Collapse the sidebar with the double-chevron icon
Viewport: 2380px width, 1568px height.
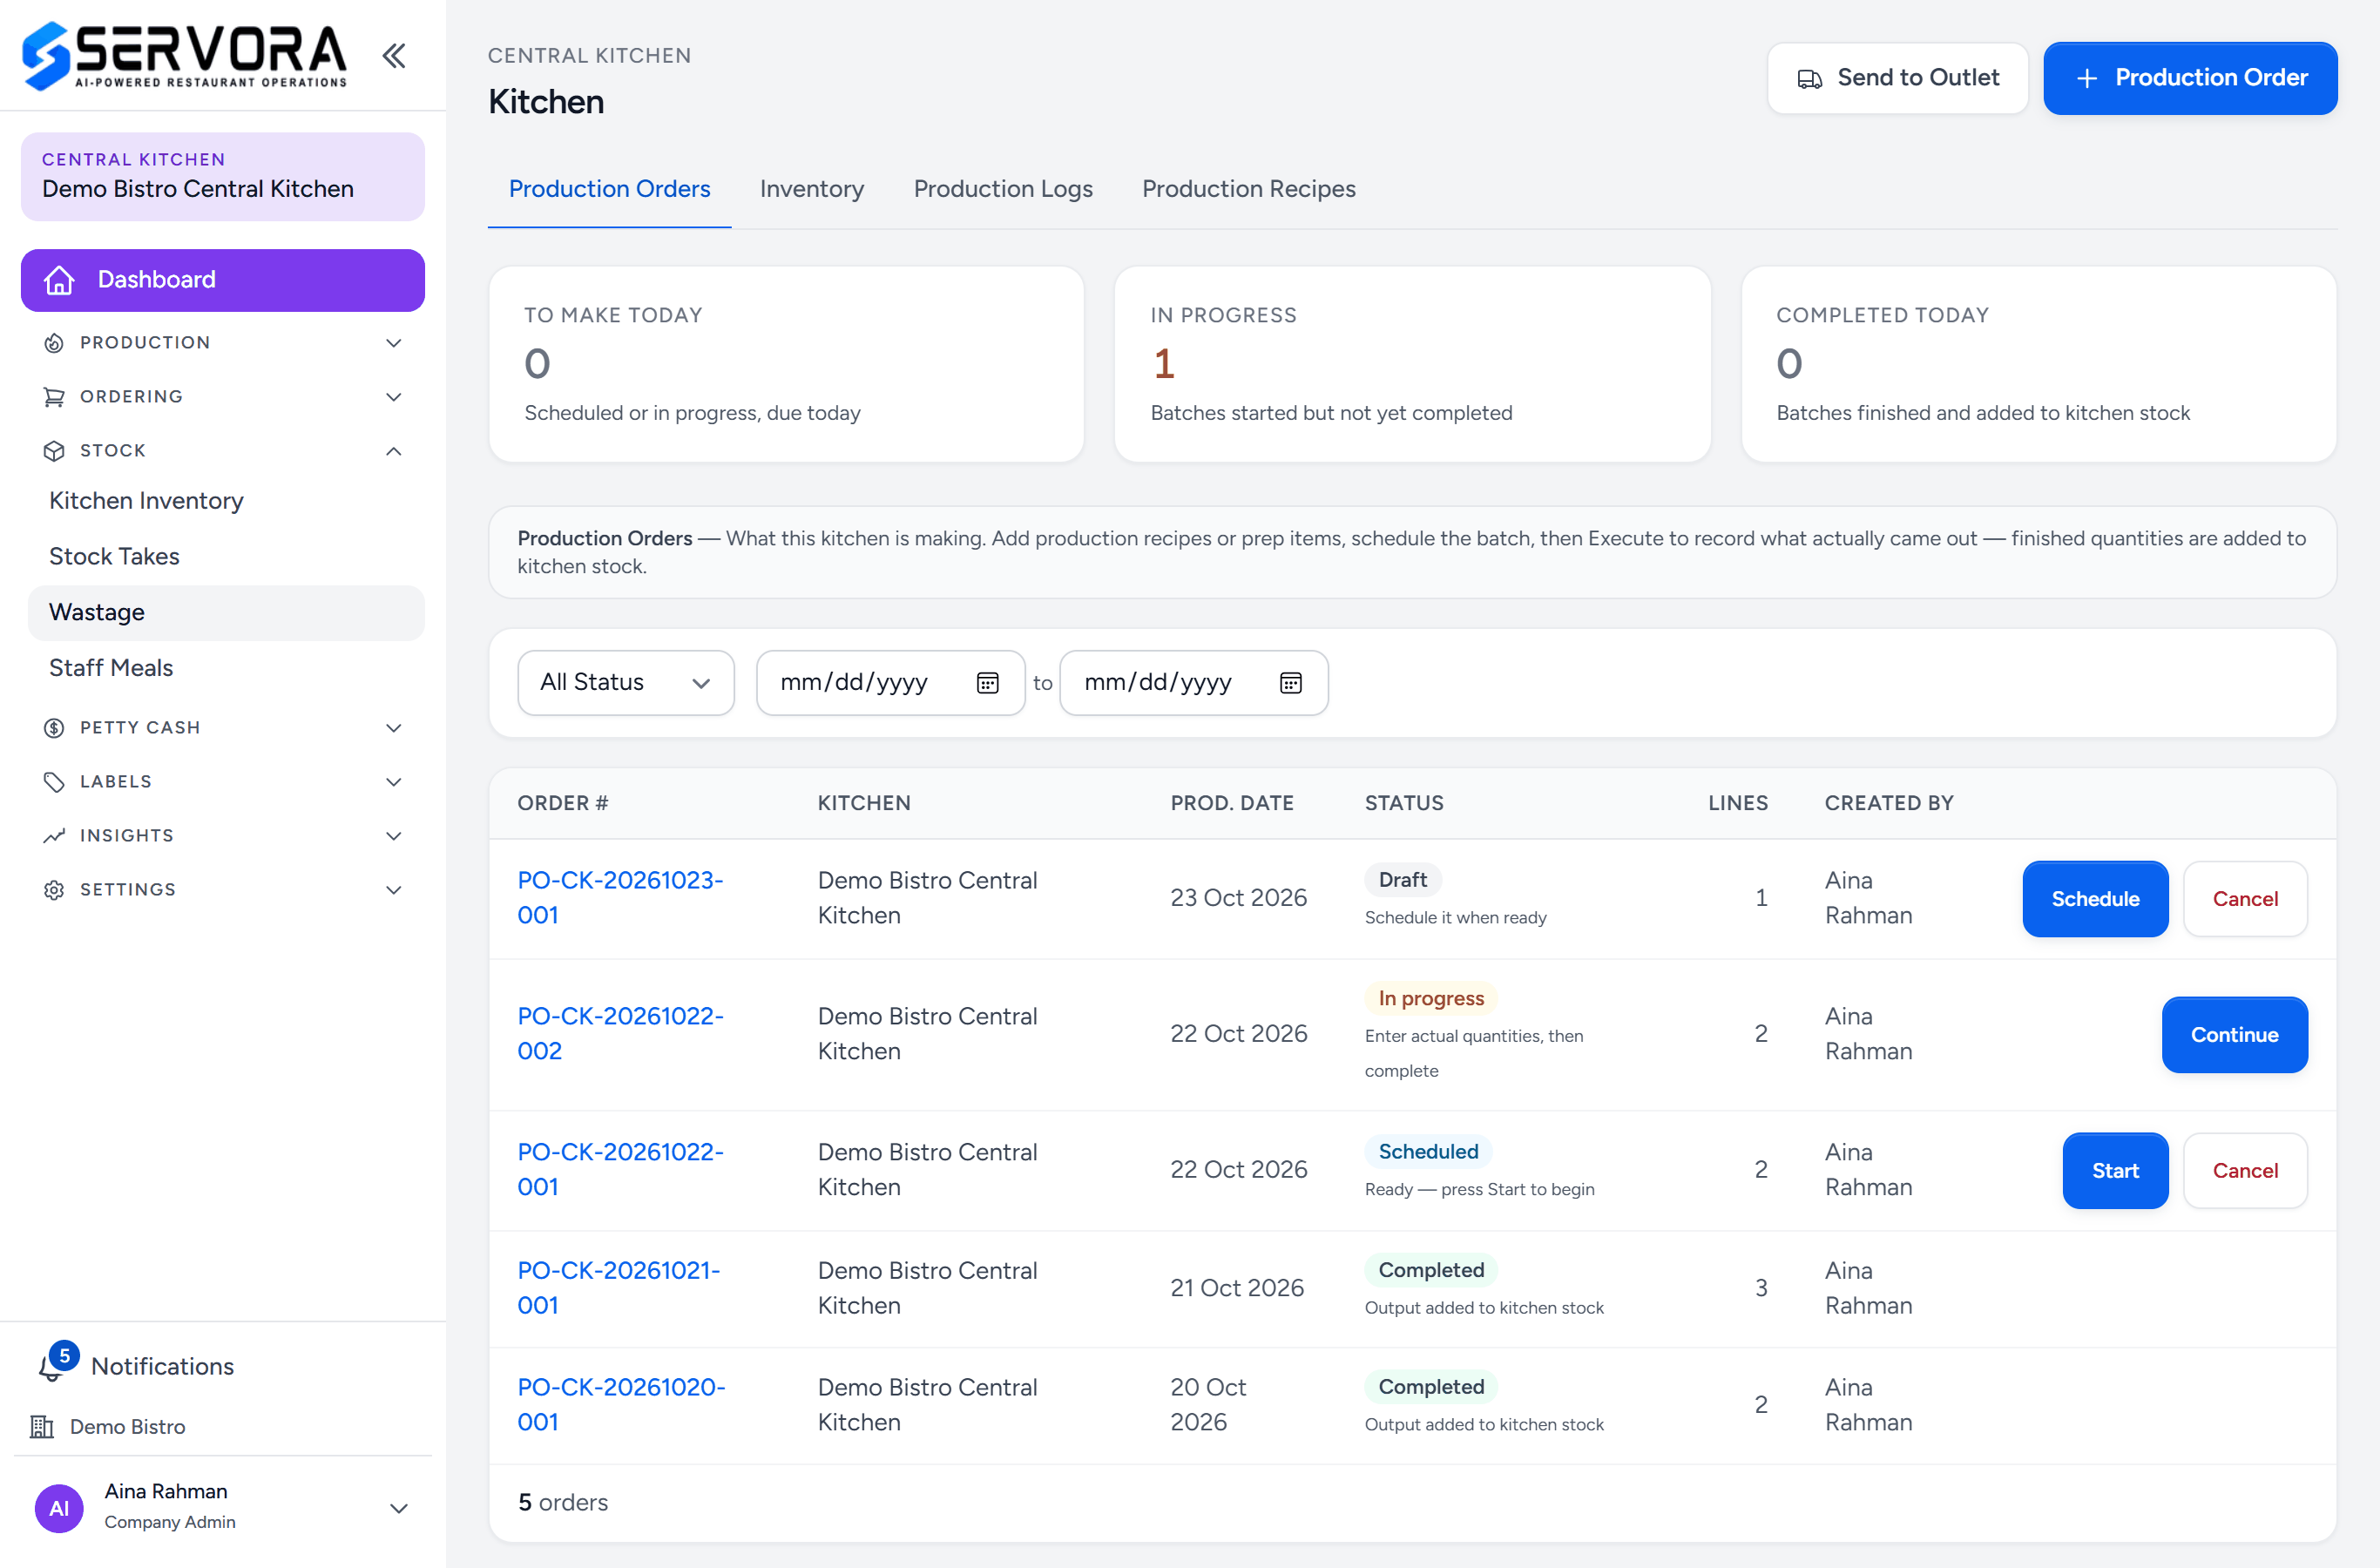point(394,55)
